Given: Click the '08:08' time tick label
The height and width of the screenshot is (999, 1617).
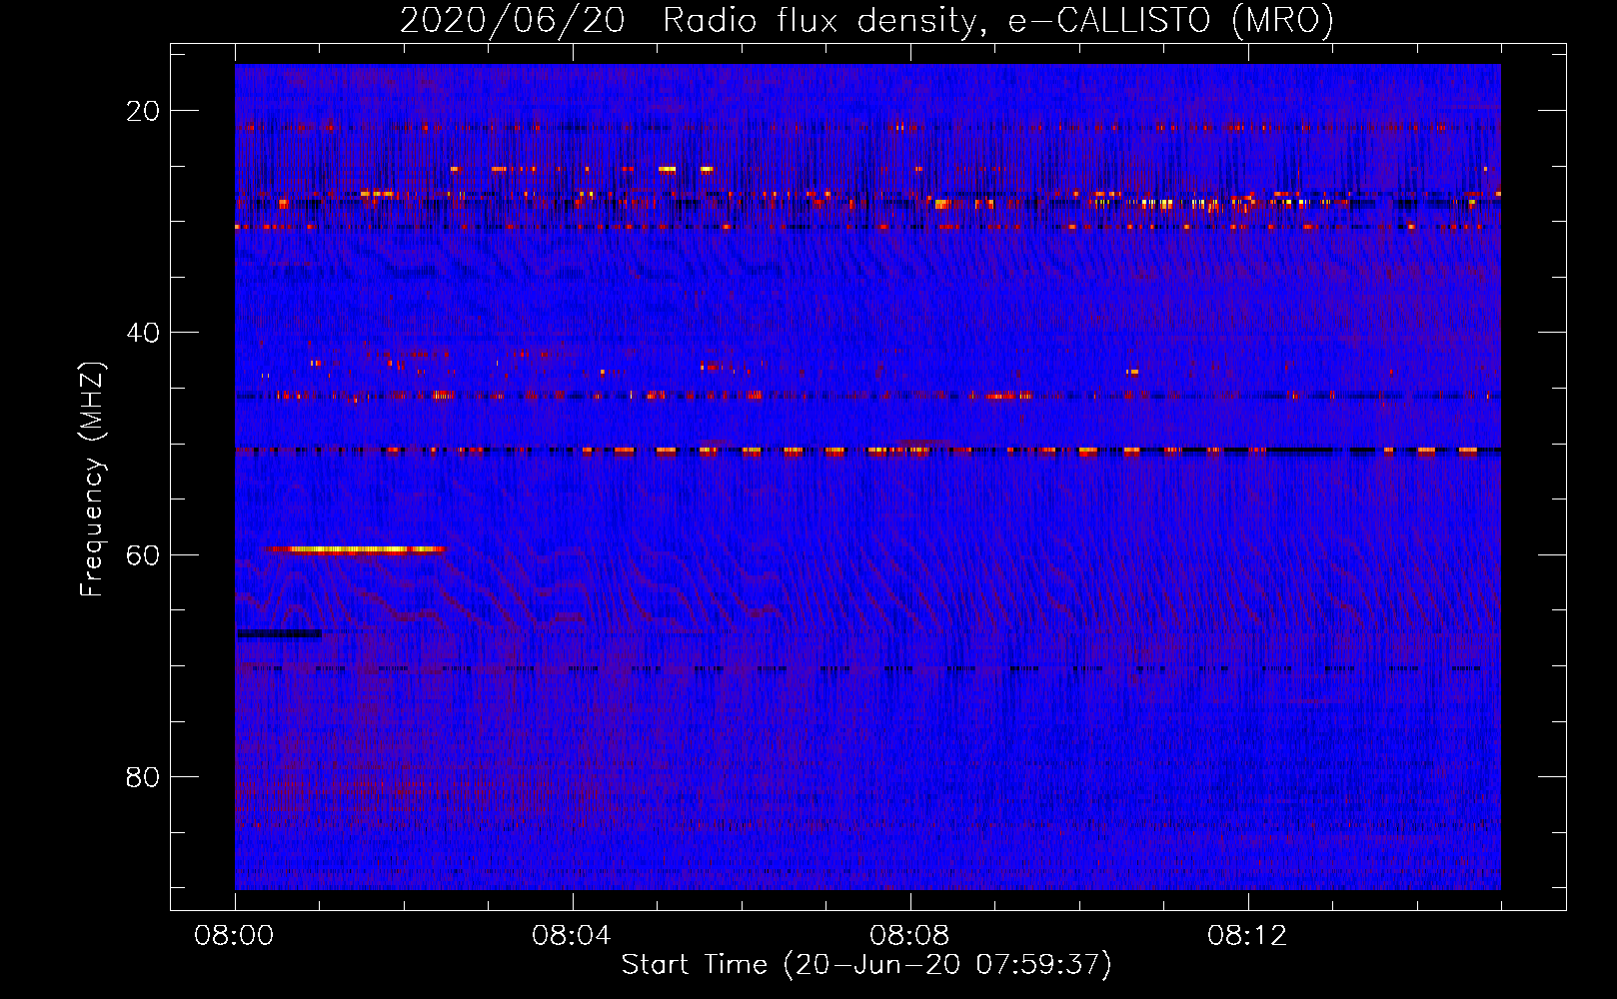Looking at the screenshot, I should pyautogui.click(x=910, y=936).
